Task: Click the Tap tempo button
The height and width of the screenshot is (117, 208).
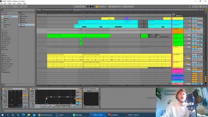Action: pyautogui.click(x=2, y=6)
